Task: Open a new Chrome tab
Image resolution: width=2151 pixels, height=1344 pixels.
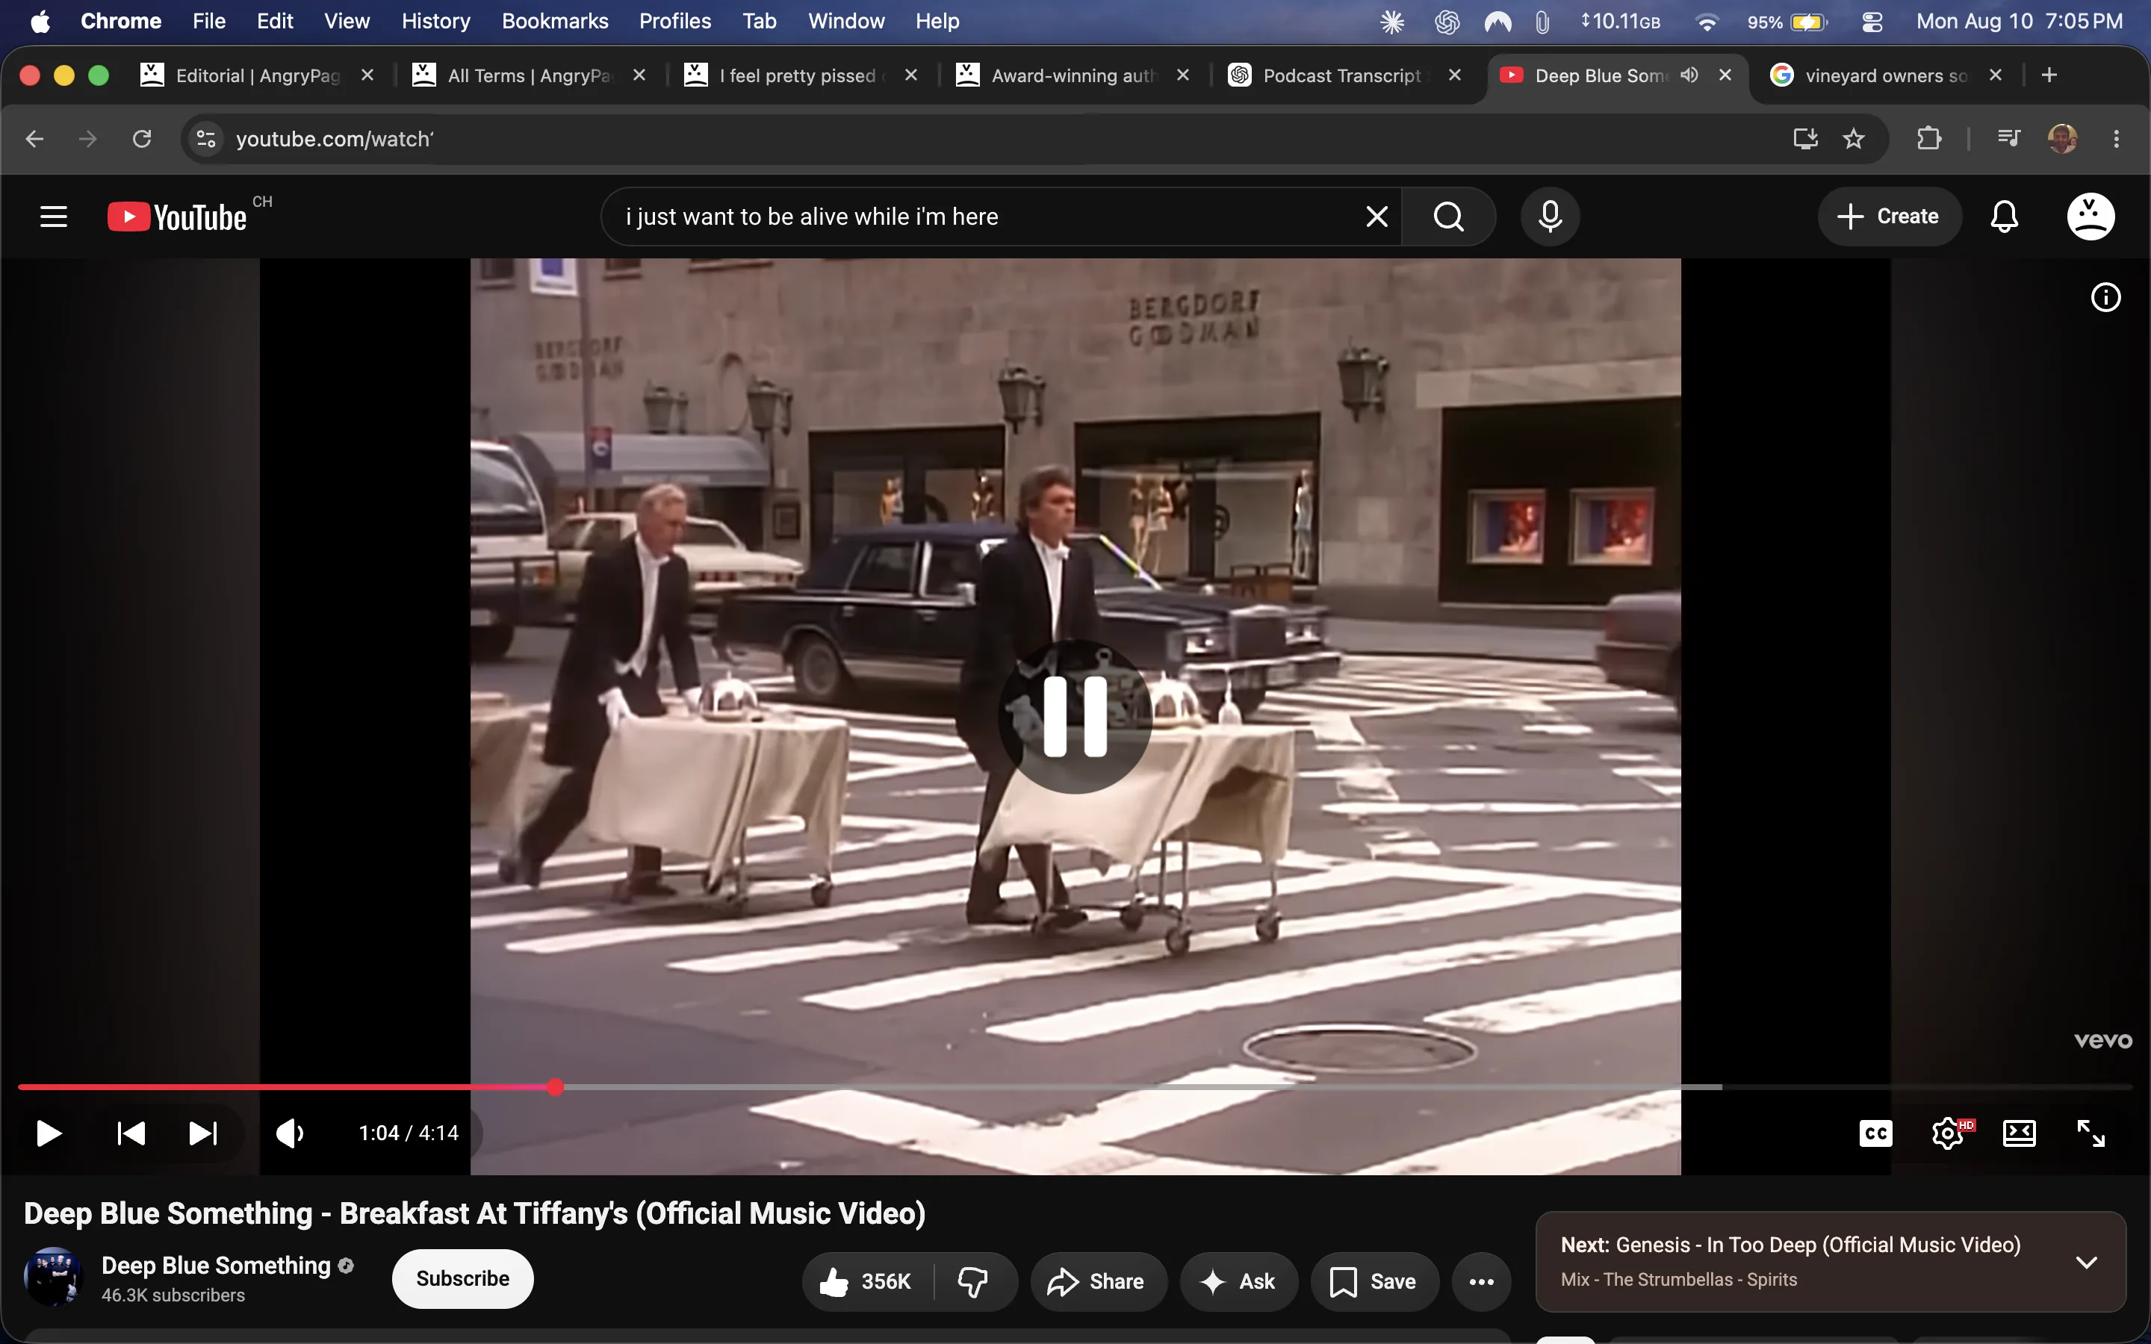Action: click(x=2049, y=75)
